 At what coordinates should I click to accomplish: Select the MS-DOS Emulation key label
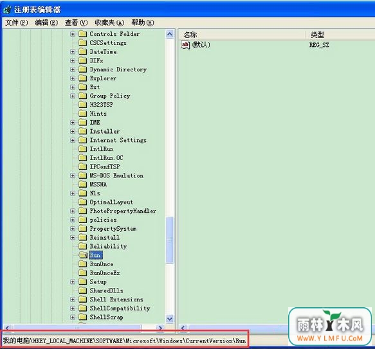(x=116, y=175)
